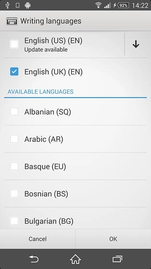Tap the Wi-Fi status icon
151x269 pixels.
tap(99, 5)
